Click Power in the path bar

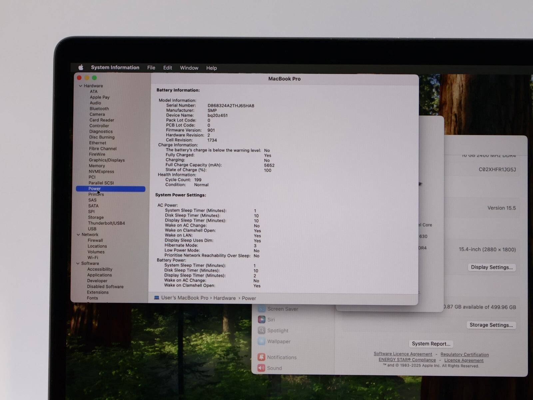click(249, 298)
